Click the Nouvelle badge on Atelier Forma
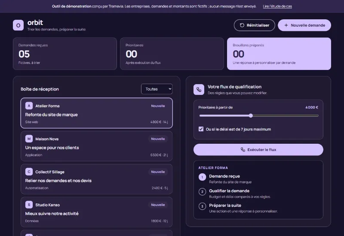Screen dimensions: 344x236 [x=158, y=106]
